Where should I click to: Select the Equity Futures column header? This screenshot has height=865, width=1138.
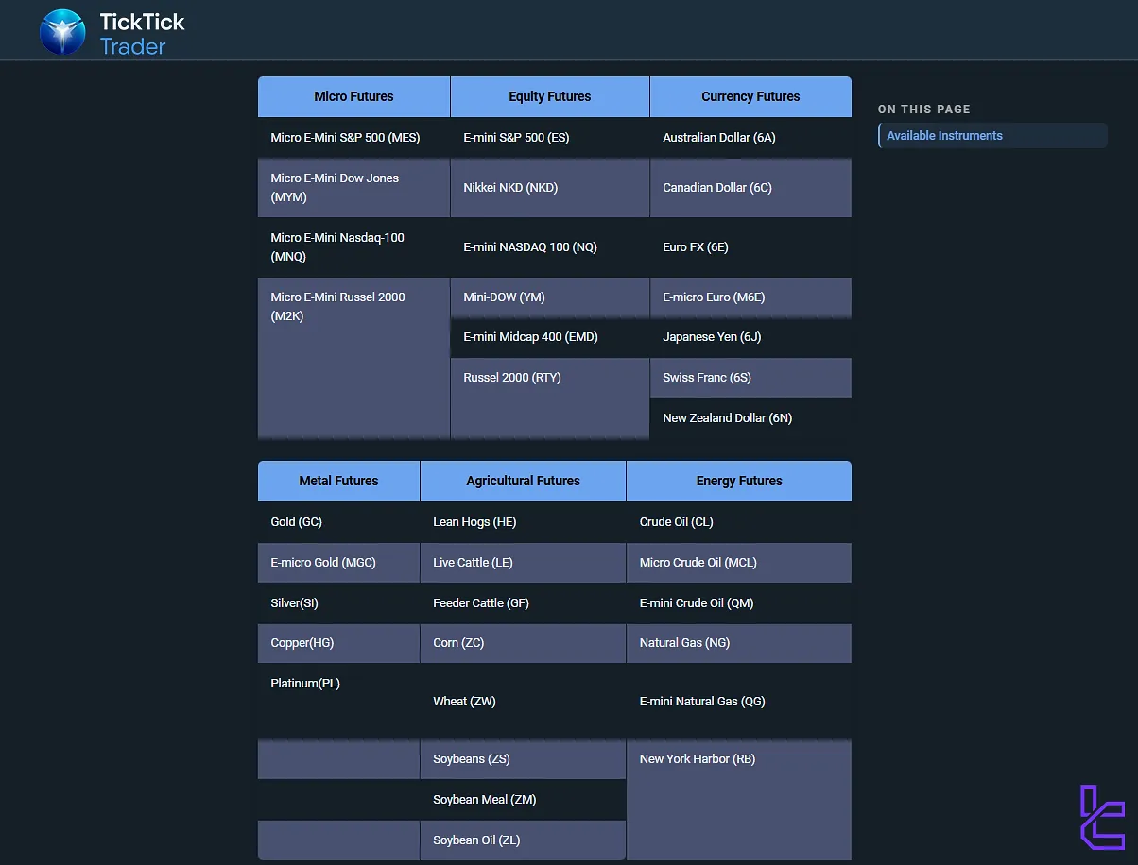(549, 96)
